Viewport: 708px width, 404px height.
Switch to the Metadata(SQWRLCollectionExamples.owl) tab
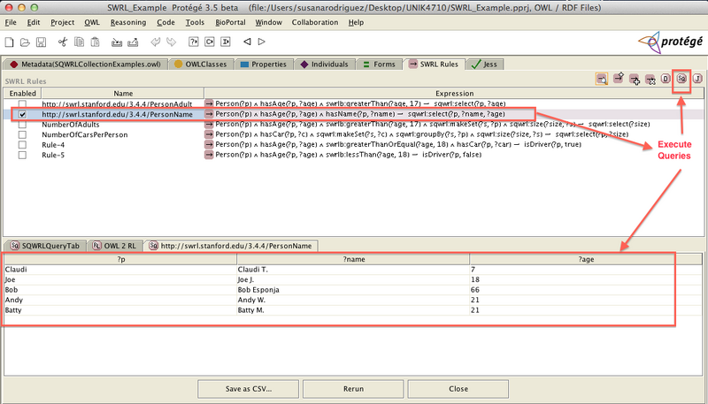coord(85,64)
